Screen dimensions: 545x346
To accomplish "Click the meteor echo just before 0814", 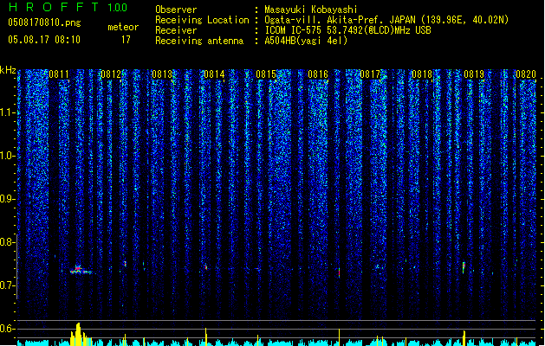I will [206, 267].
